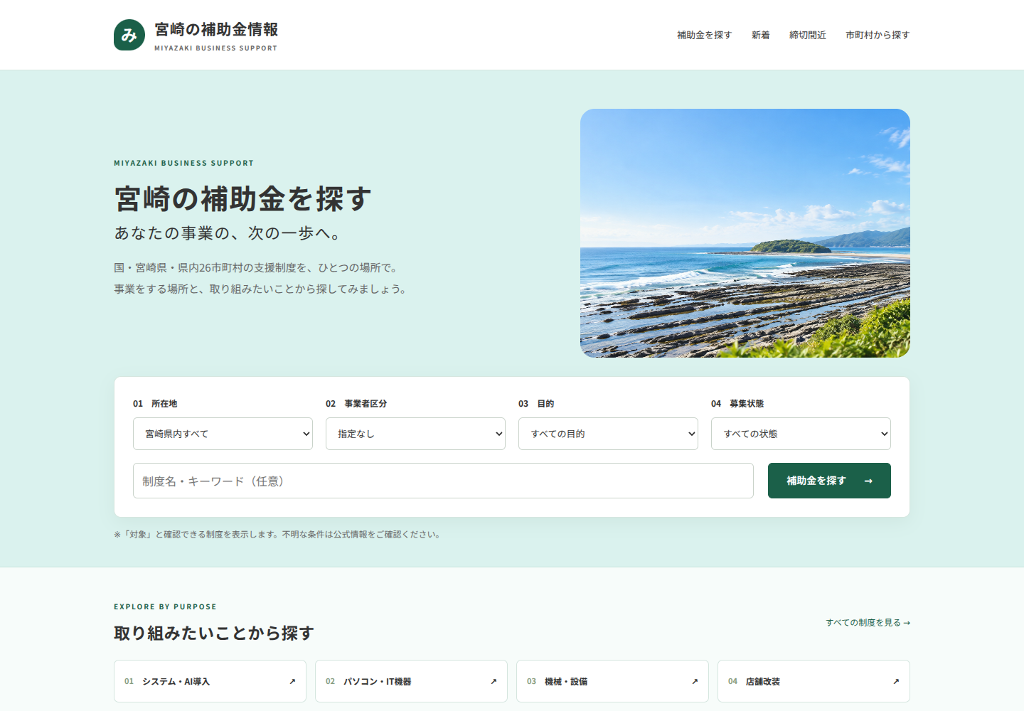This screenshot has width=1024, height=711.
Task: Click the green 補助金を探す search button
Action: [x=829, y=481]
